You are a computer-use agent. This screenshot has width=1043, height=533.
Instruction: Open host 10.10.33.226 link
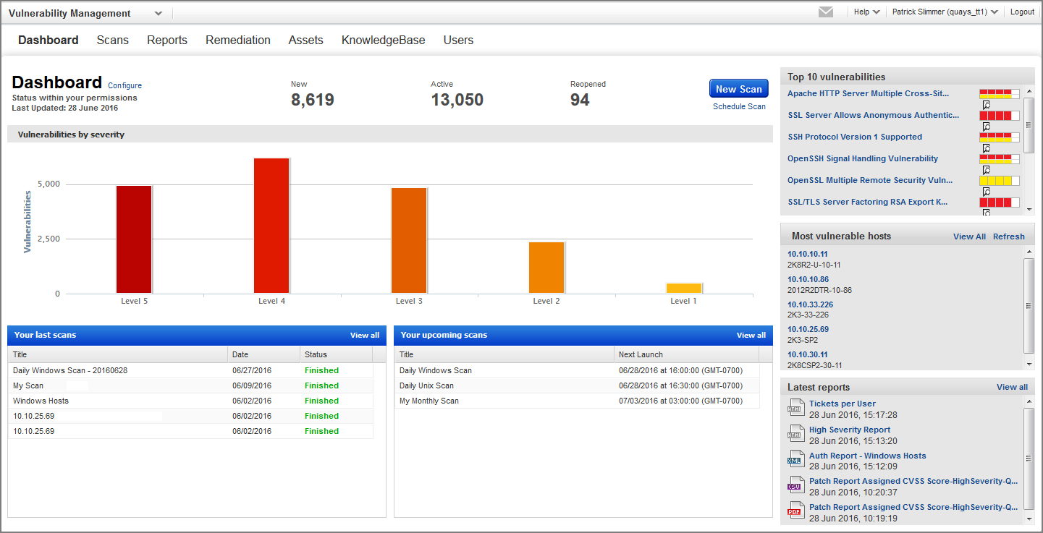click(x=810, y=304)
